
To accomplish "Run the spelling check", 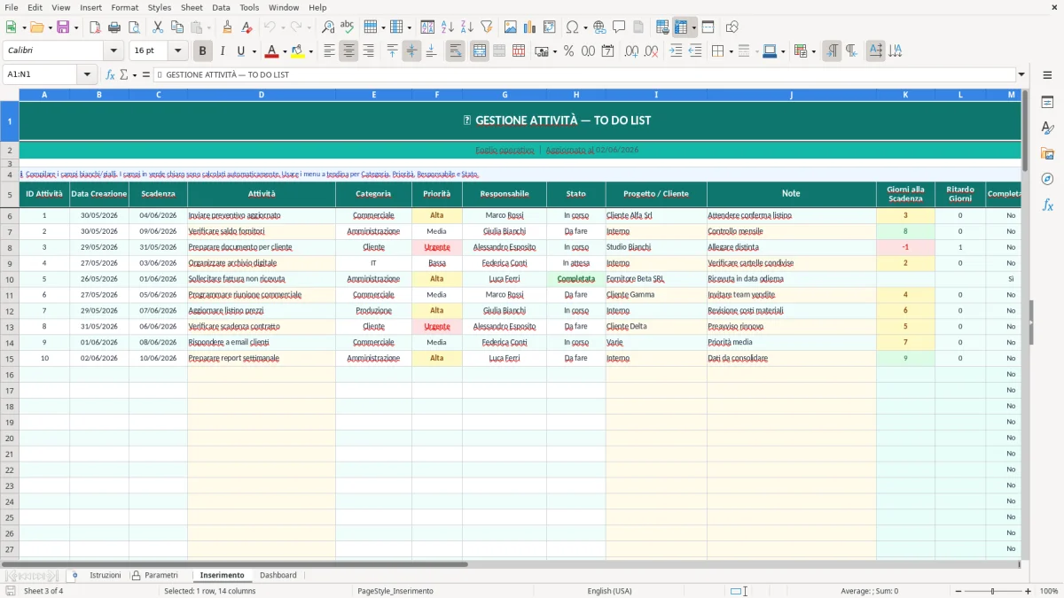I will click(x=348, y=27).
